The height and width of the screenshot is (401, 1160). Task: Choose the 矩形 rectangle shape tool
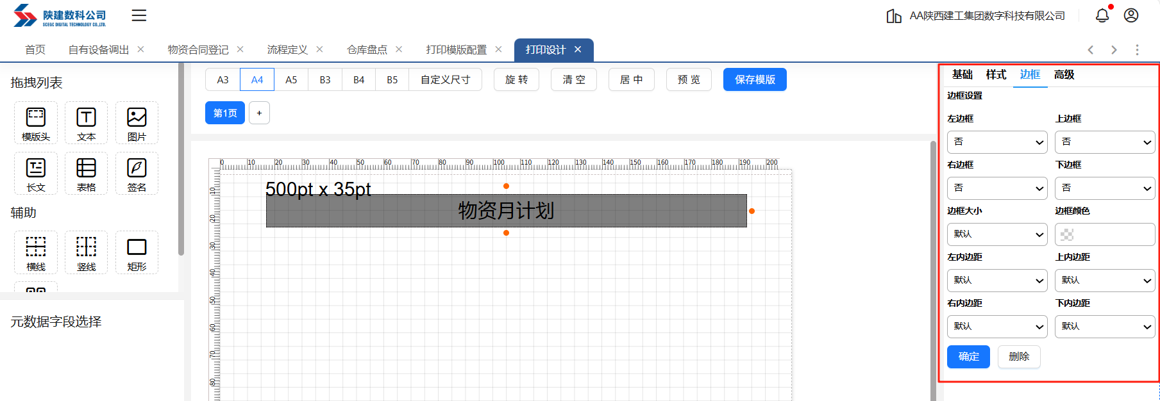coord(137,252)
